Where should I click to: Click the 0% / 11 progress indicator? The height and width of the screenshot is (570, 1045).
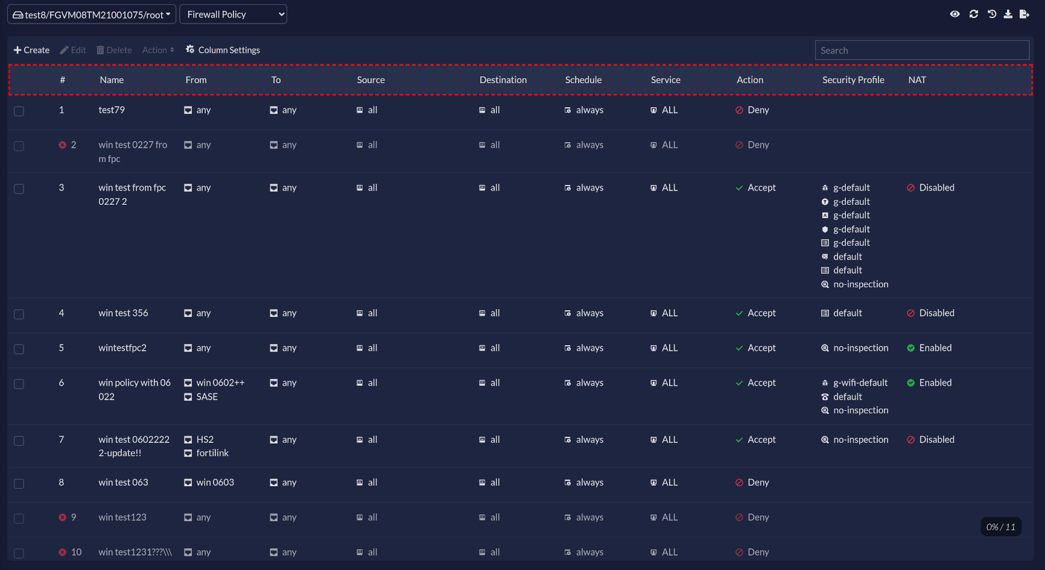1001,527
